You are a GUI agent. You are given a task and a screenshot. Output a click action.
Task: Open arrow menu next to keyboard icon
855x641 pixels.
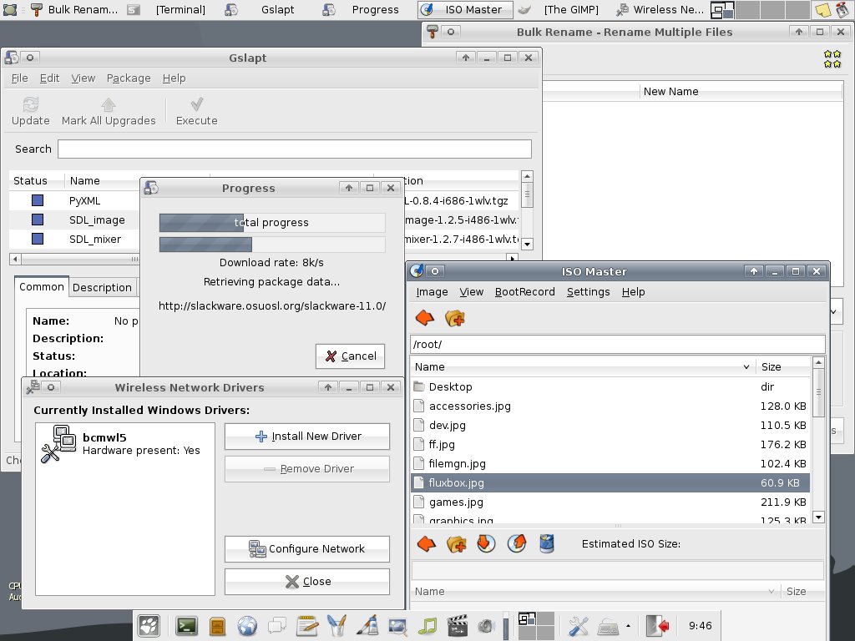pos(628,626)
